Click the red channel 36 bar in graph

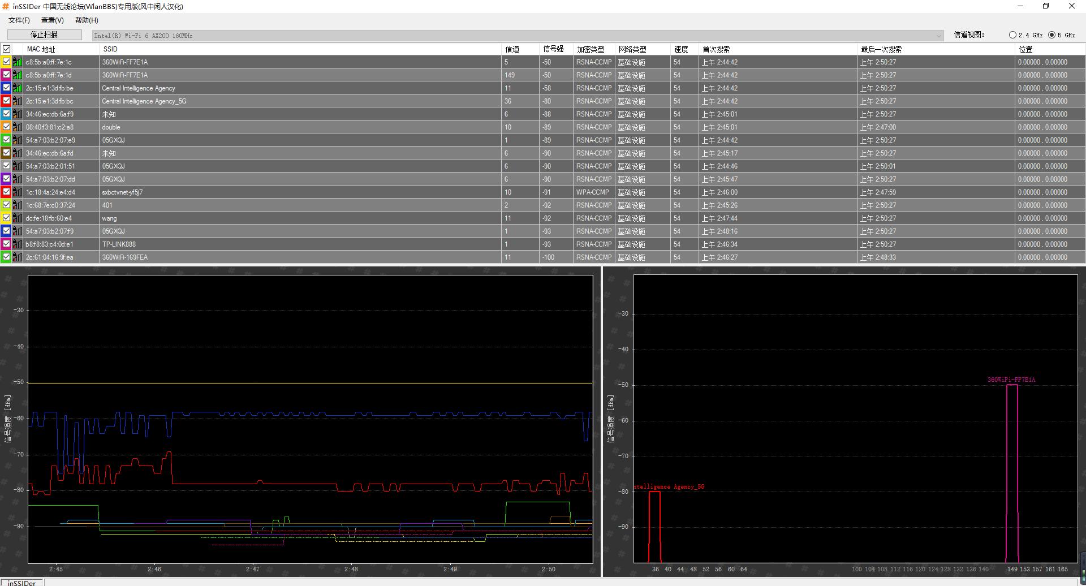tap(654, 526)
